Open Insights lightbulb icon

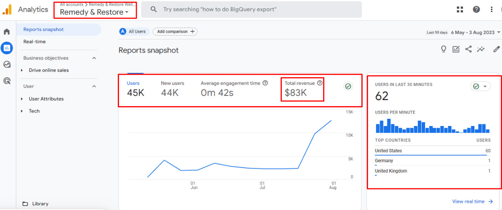pos(444,49)
